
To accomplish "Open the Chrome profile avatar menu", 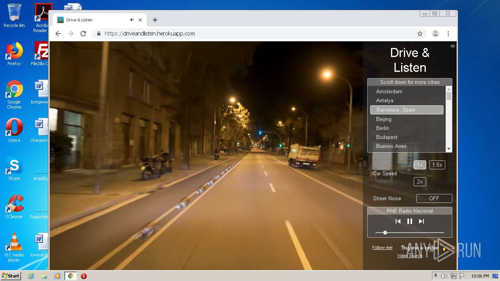I will 435,34.
